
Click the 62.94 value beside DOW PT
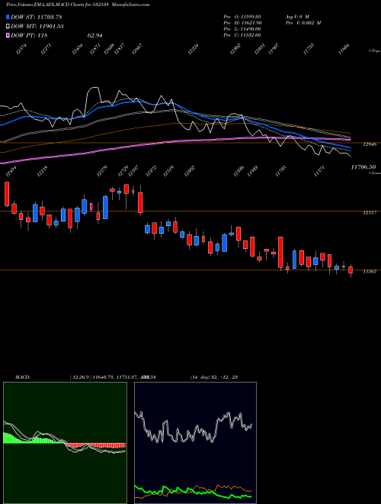pyautogui.click(x=94, y=36)
